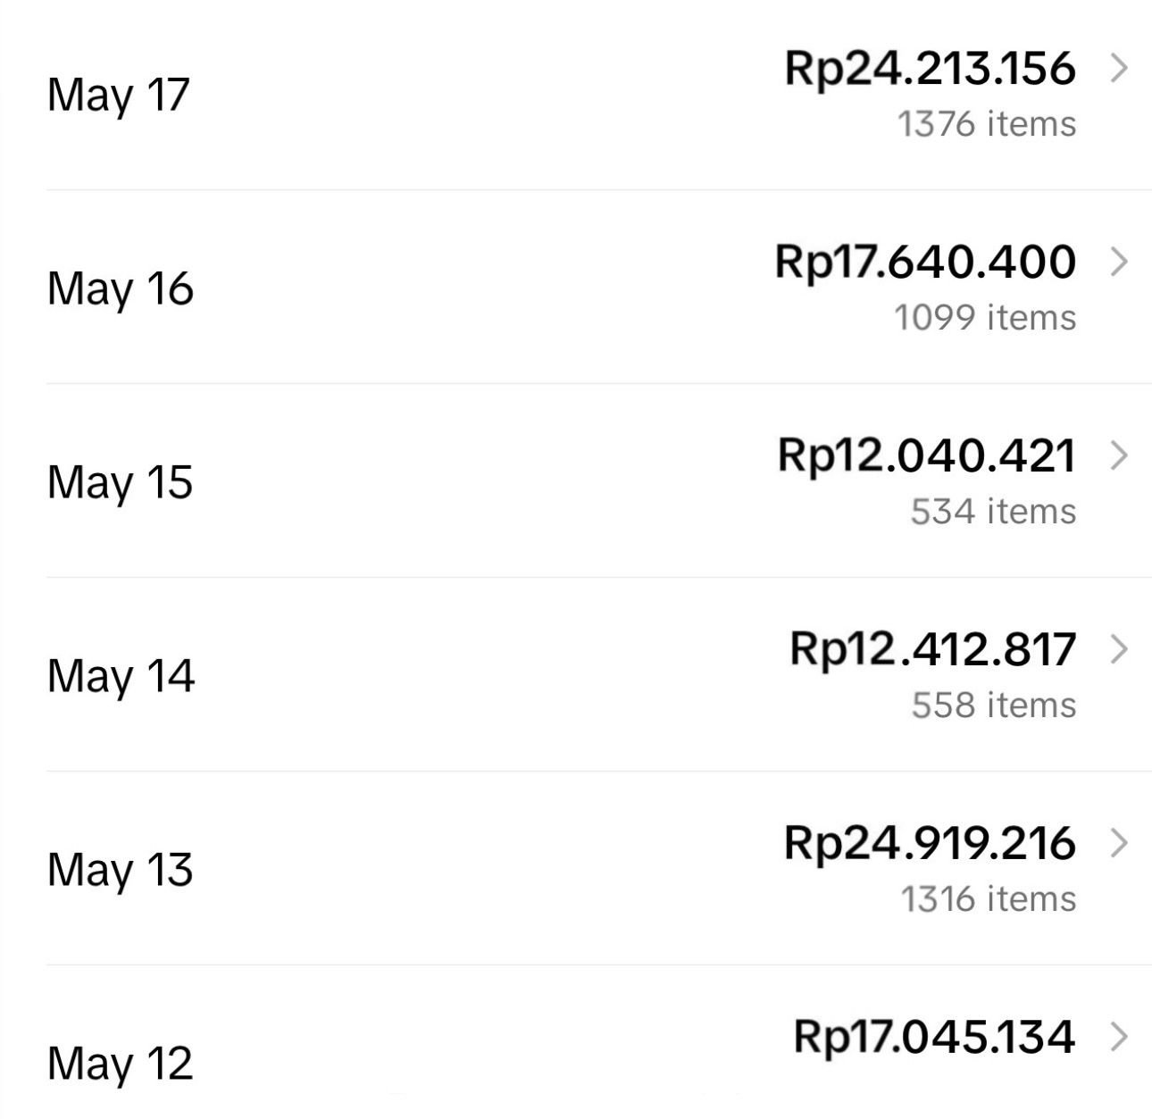Open May 14 details via chevron
1152x1119 pixels.
(1119, 649)
